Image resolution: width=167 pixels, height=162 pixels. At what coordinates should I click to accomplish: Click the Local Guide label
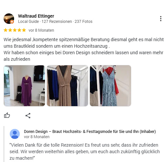point(29,22)
